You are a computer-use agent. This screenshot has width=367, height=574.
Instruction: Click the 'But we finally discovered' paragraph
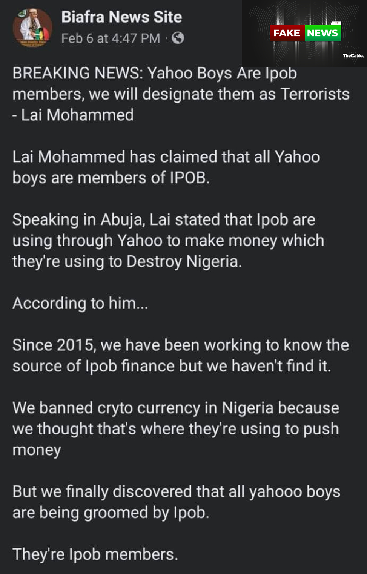pos(177,501)
